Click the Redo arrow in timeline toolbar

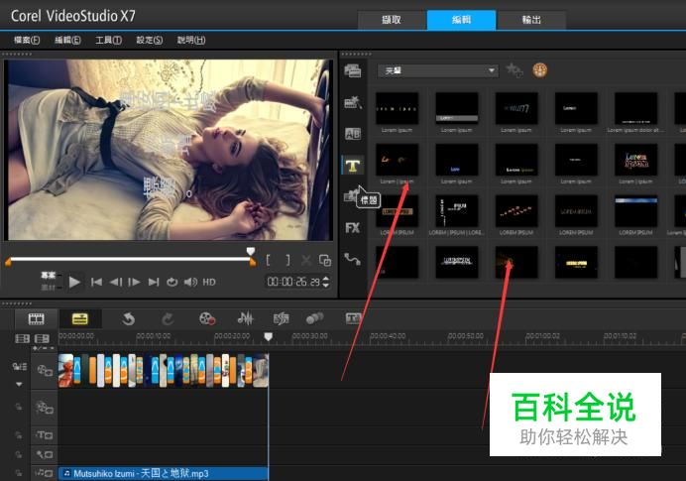(x=168, y=319)
